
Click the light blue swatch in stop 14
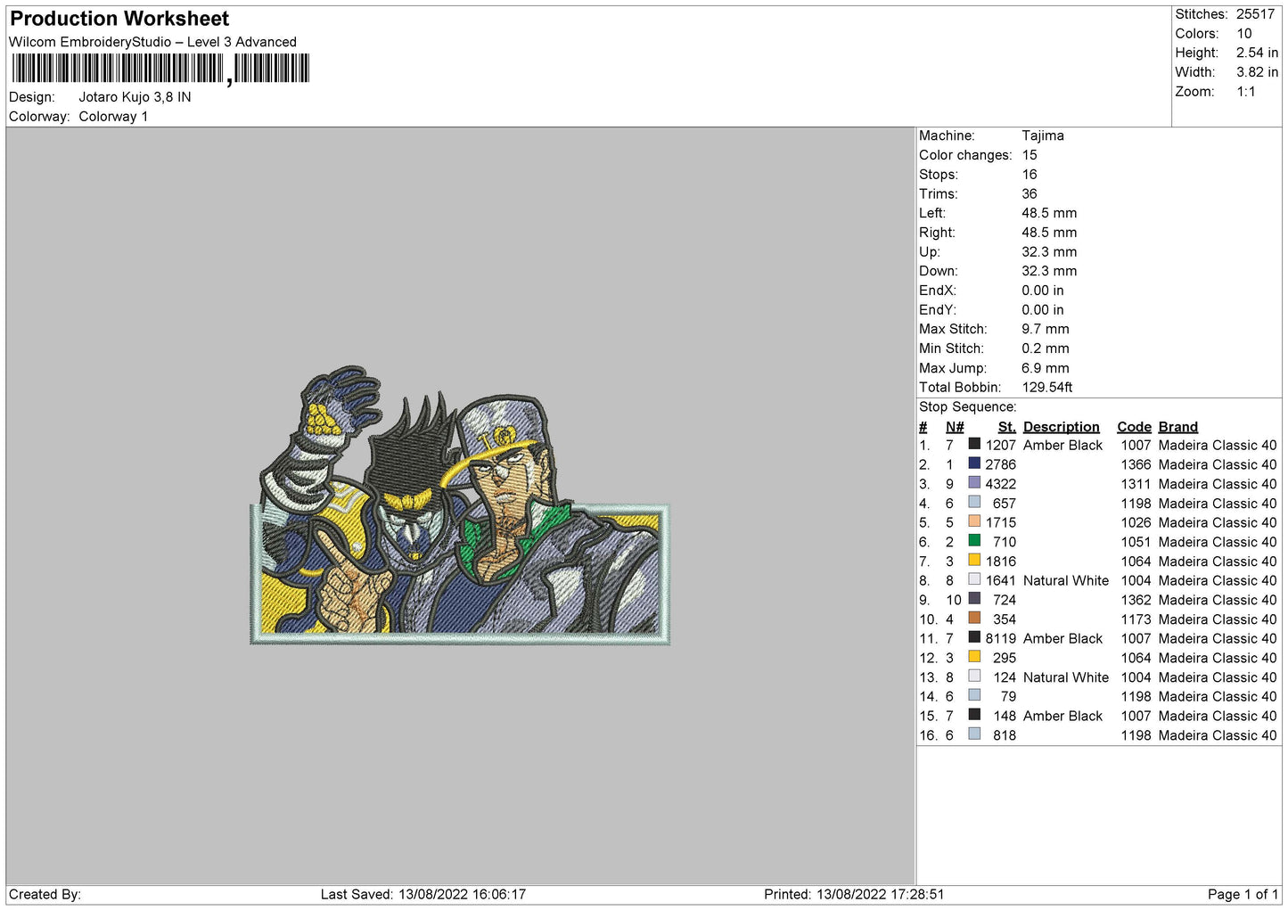click(x=974, y=695)
